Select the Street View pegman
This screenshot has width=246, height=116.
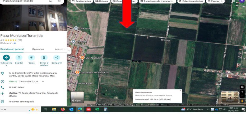(242, 101)
